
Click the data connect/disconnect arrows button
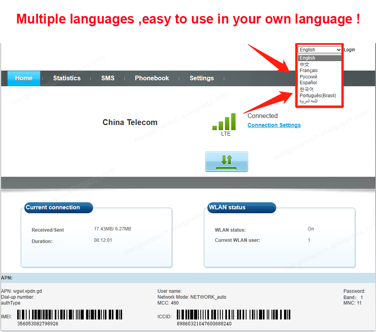click(x=227, y=161)
